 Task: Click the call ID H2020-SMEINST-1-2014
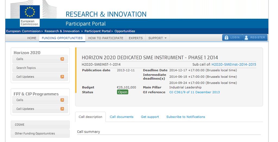(x=101, y=64)
